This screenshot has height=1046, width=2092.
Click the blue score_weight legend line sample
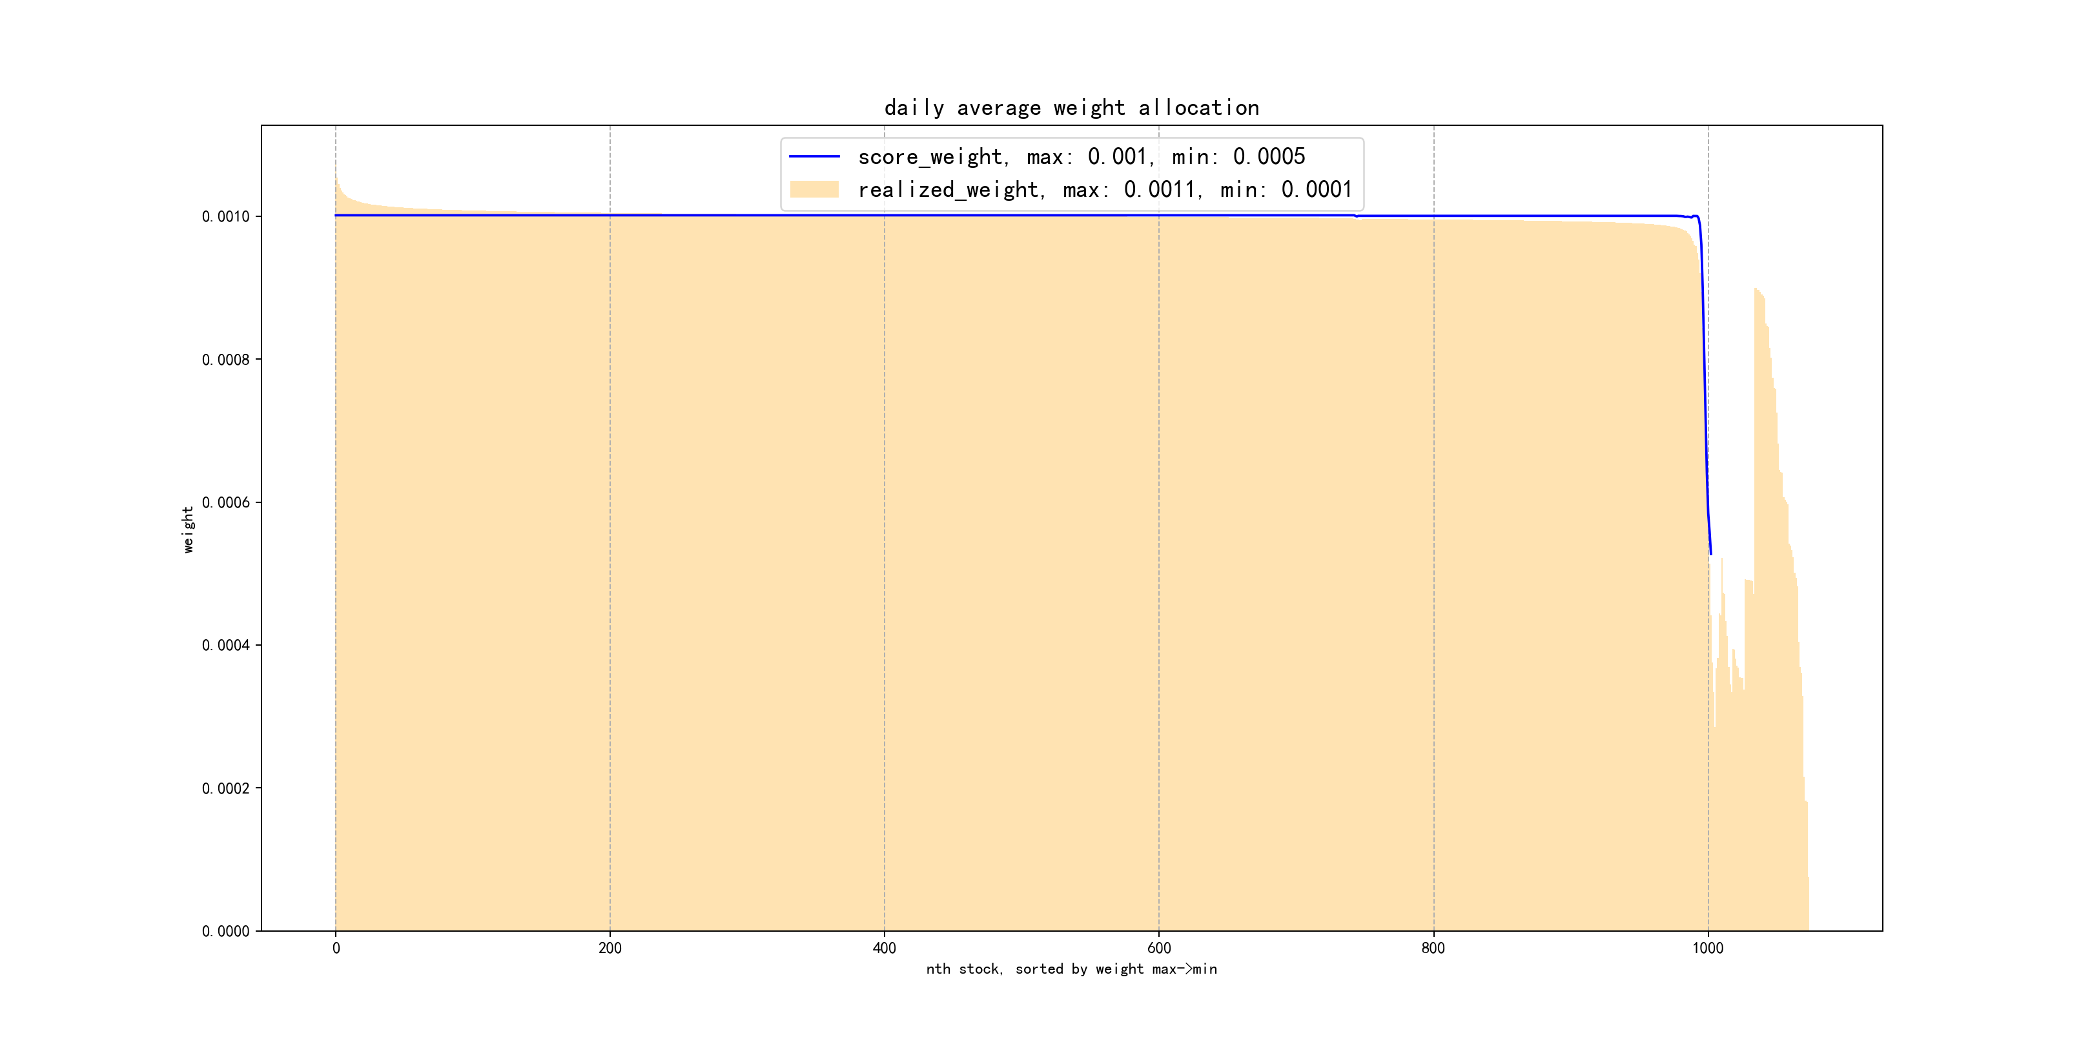click(x=814, y=156)
